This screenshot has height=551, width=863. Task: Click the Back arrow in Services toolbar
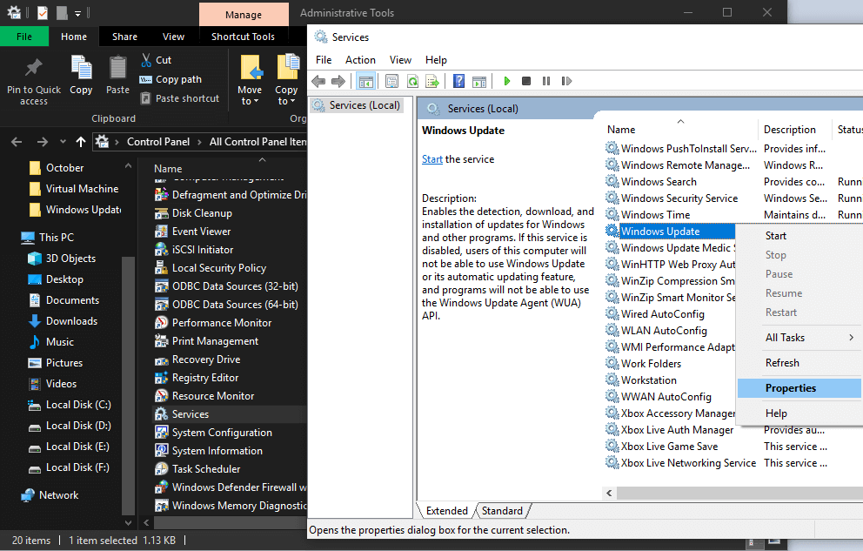[319, 81]
